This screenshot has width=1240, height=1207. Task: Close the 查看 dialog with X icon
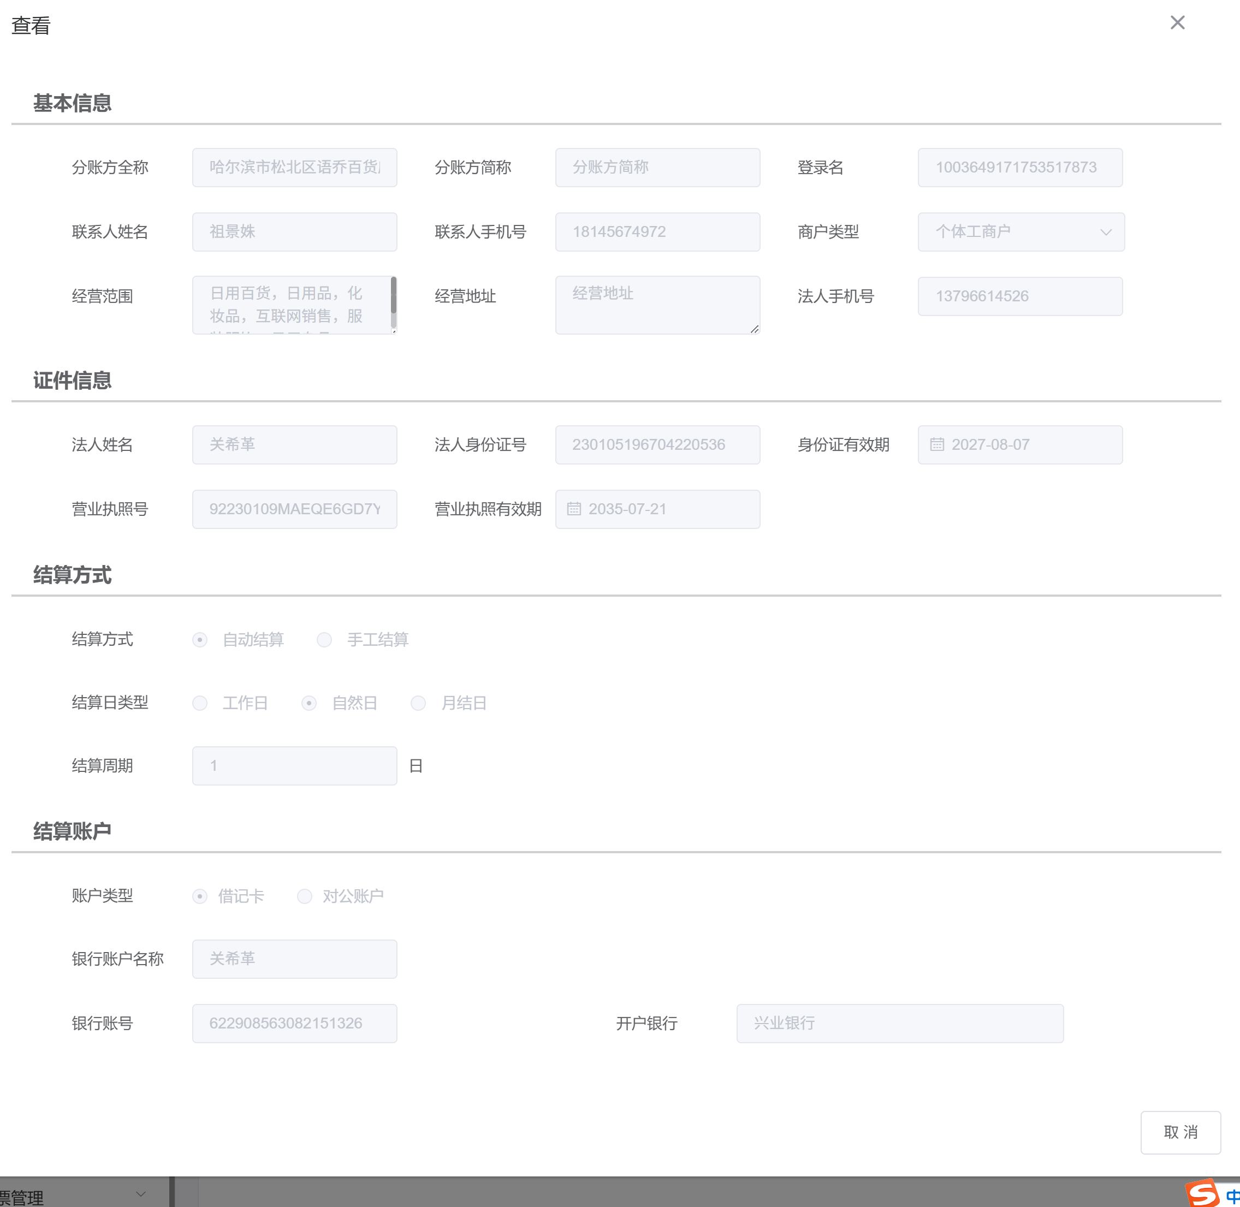1177,23
